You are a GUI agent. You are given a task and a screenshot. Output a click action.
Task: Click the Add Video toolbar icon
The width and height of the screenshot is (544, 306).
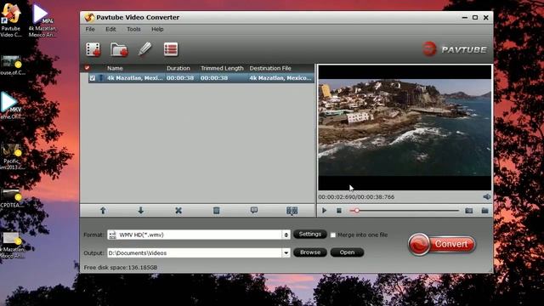[93, 49]
